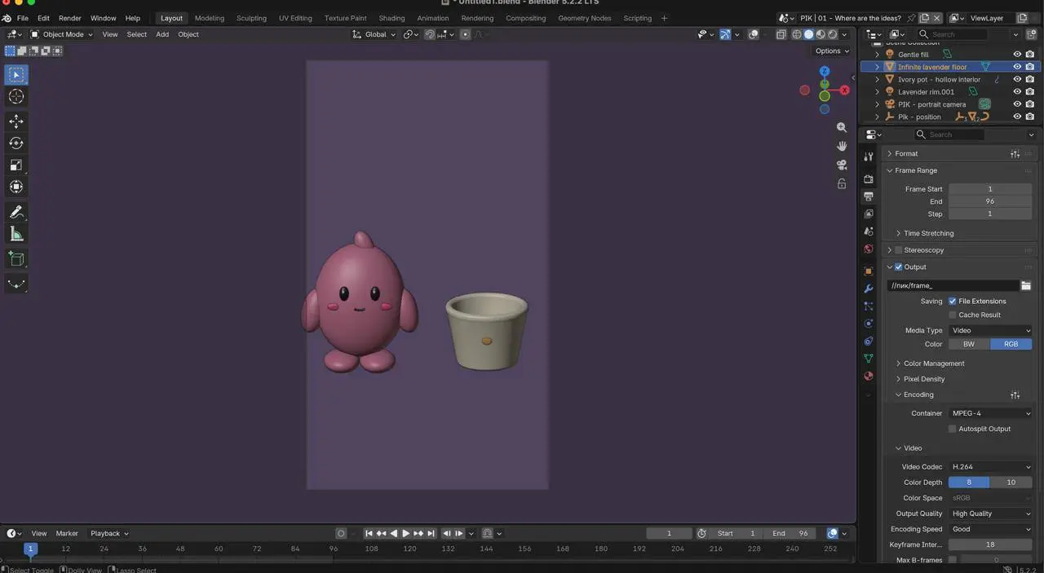Disable rendering of Lavender rim.001
1044x573 pixels.
coord(1030,92)
